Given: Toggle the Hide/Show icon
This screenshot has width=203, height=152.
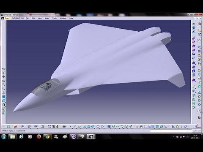Looking at the screenshot, I should click(4, 109).
